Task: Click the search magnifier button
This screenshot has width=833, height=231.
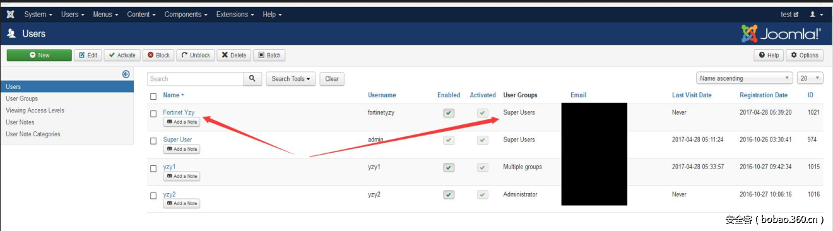Action: [252, 79]
